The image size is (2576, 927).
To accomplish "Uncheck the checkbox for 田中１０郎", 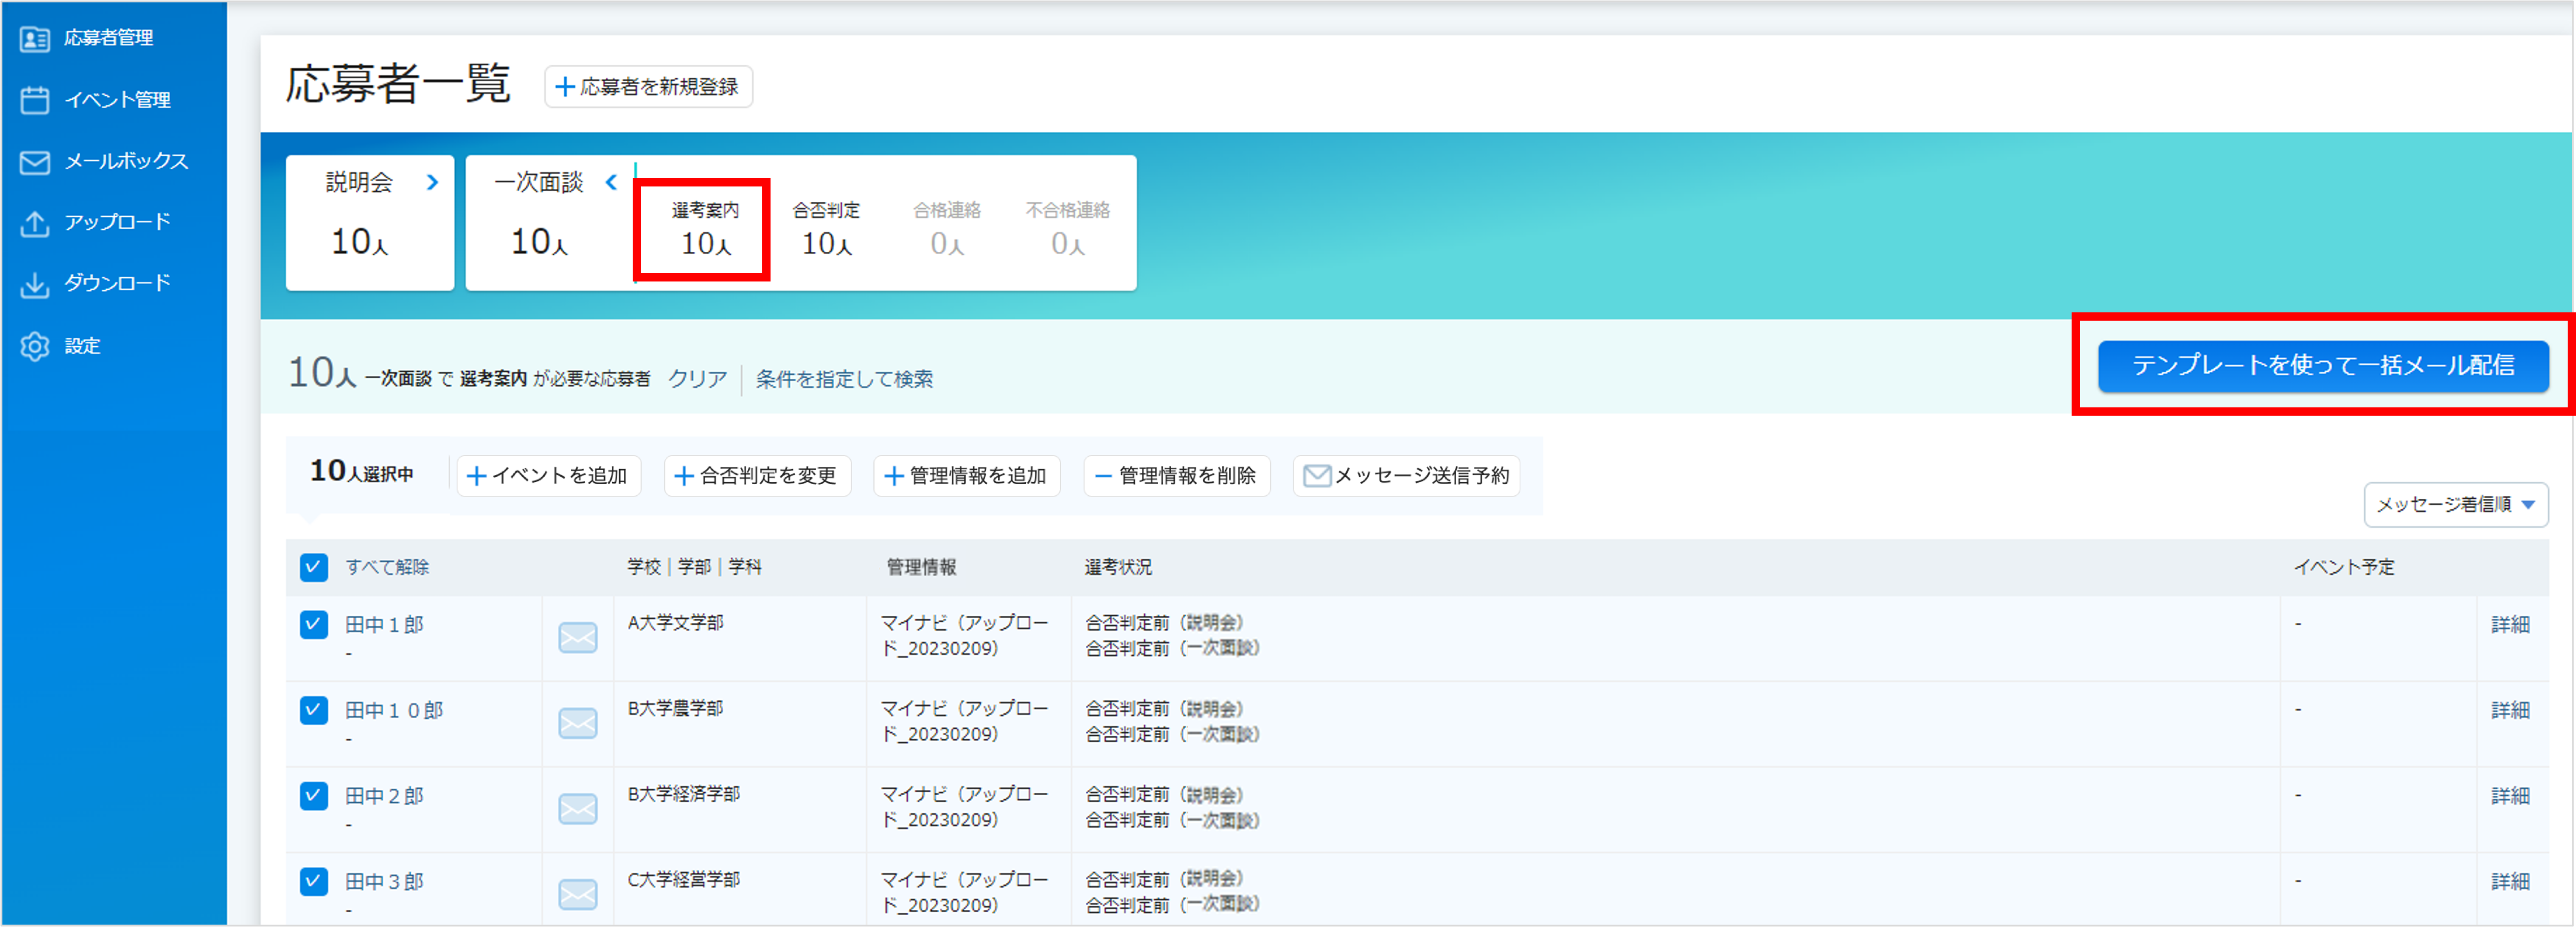I will [x=314, y=711].
